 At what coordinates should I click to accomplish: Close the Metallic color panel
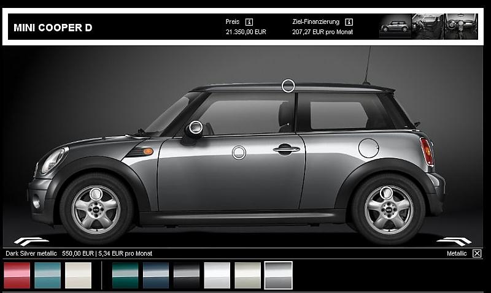[477, 253]
